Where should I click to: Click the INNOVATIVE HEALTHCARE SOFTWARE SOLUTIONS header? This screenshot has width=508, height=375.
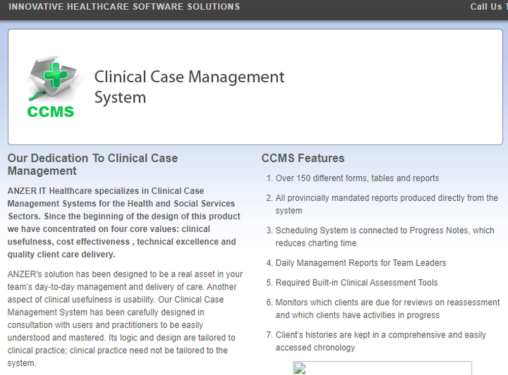coord(124,7)
